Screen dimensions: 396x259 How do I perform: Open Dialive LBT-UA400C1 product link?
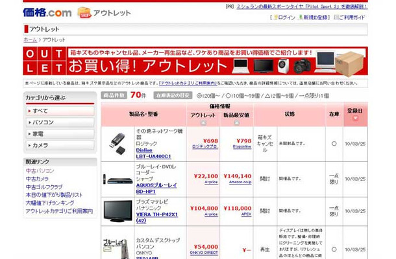pyautogui.click(x=154, y=153)
